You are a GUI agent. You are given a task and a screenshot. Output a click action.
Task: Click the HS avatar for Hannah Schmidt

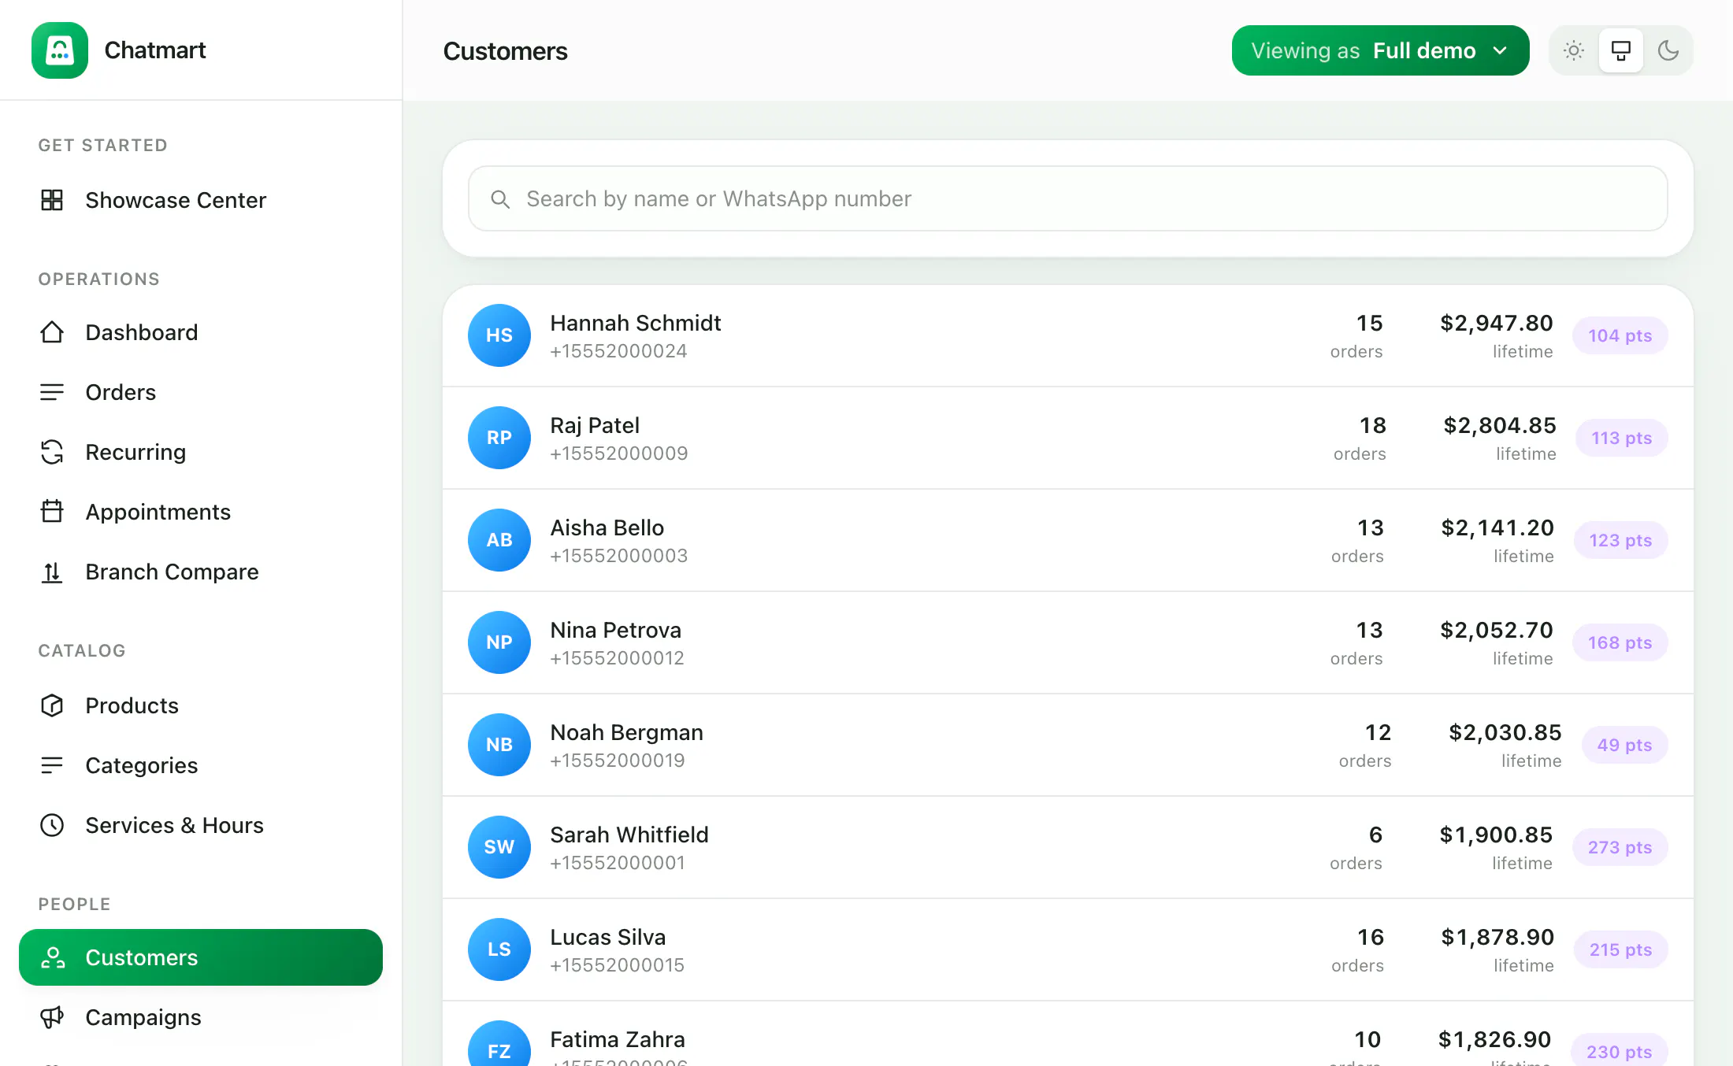pyautogui.click(x=499, y=335)
